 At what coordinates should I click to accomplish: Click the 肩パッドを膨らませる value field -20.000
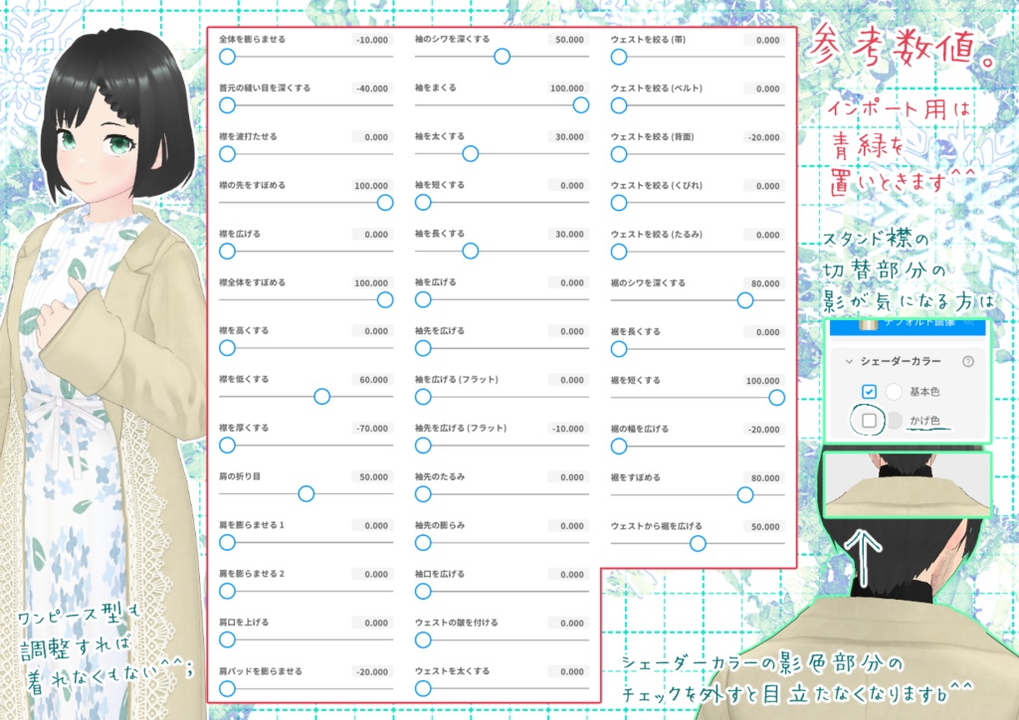pos(372,672)
